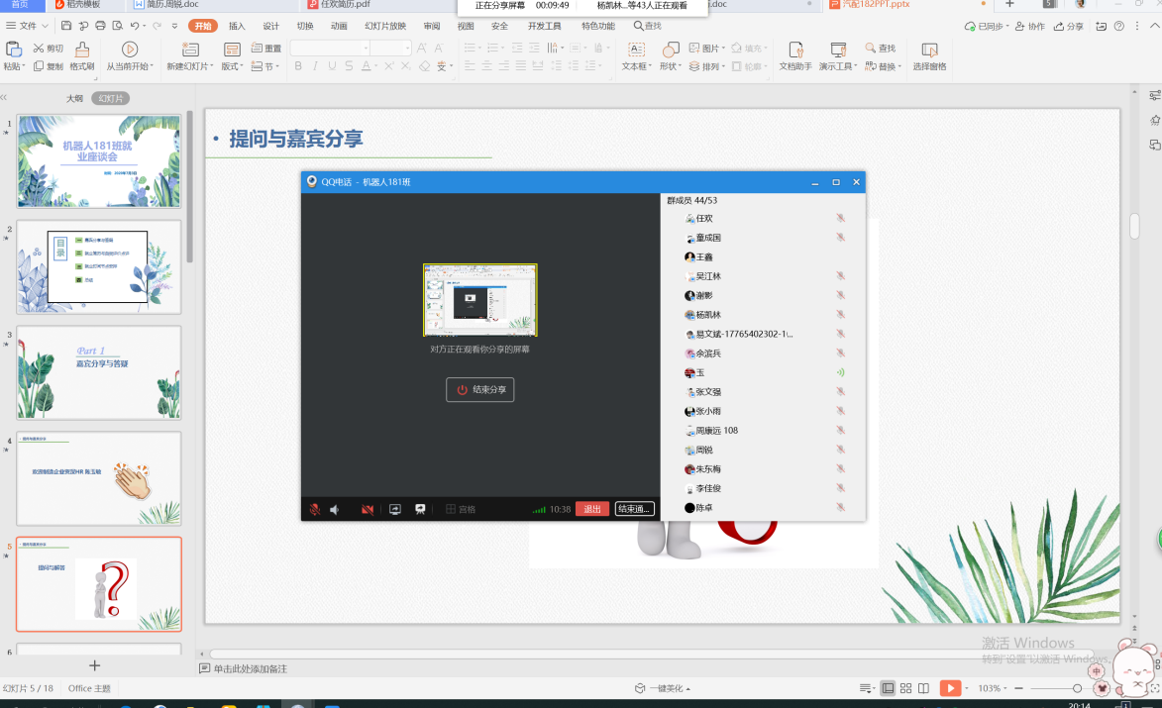Toggle the camera in QQ call bar
The height and width of the screenshot is (708, 1162).
tap(367, 509)
